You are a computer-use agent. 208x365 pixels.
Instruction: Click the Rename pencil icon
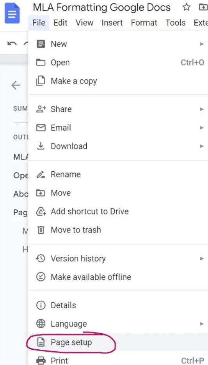[x=41, y=174]
